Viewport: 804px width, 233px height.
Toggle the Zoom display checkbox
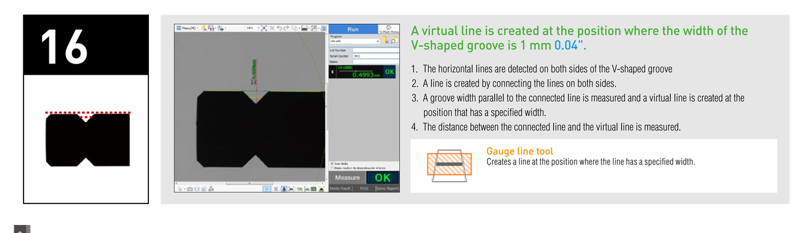coord(332,163)
